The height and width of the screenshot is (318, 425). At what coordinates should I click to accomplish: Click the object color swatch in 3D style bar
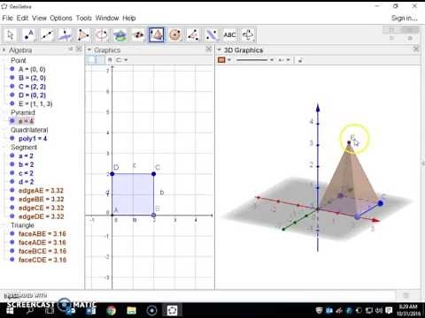point(221,60)
